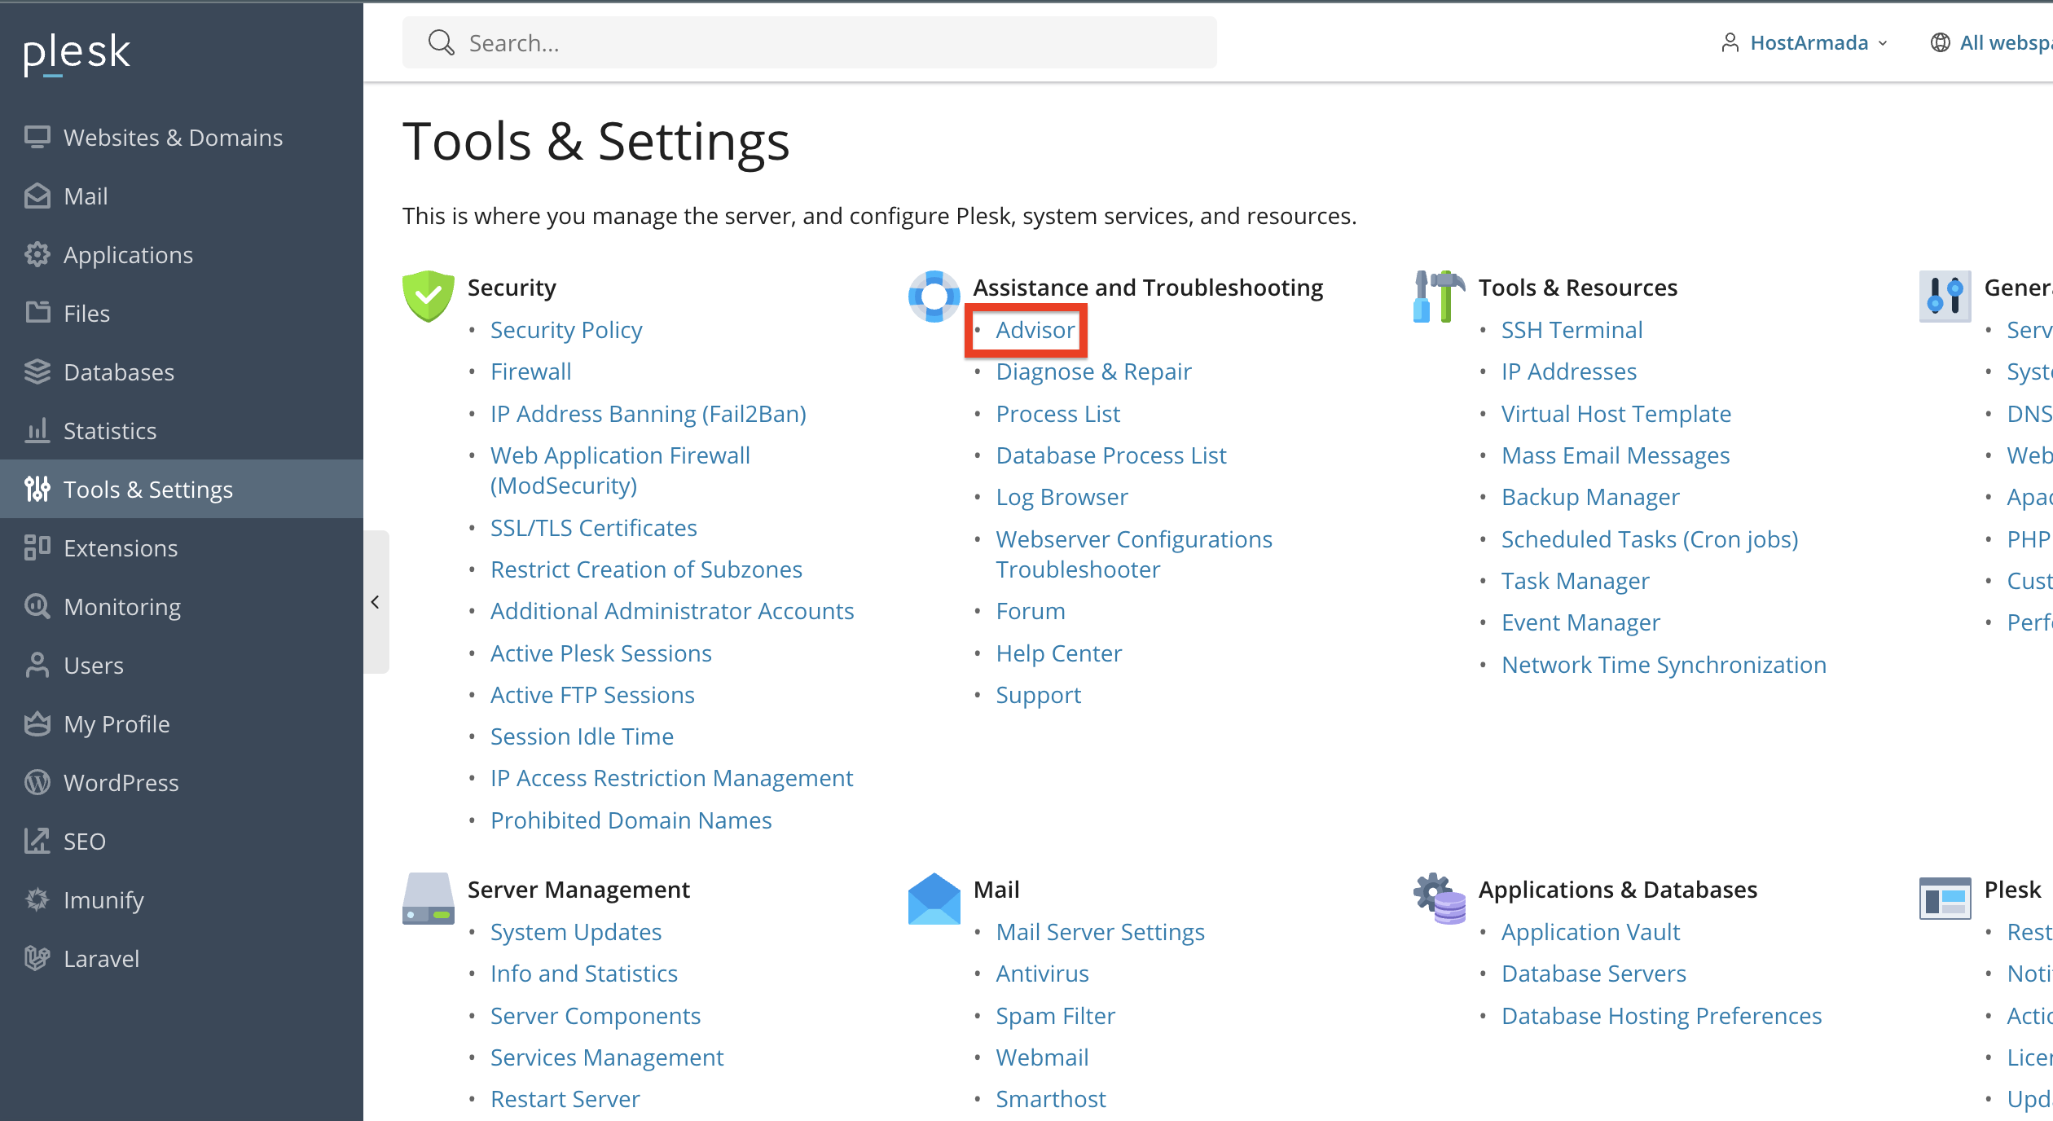Click the Databases stack sidebar icon

coord(37,371)
